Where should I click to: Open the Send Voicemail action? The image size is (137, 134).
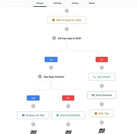coord(102,95)
